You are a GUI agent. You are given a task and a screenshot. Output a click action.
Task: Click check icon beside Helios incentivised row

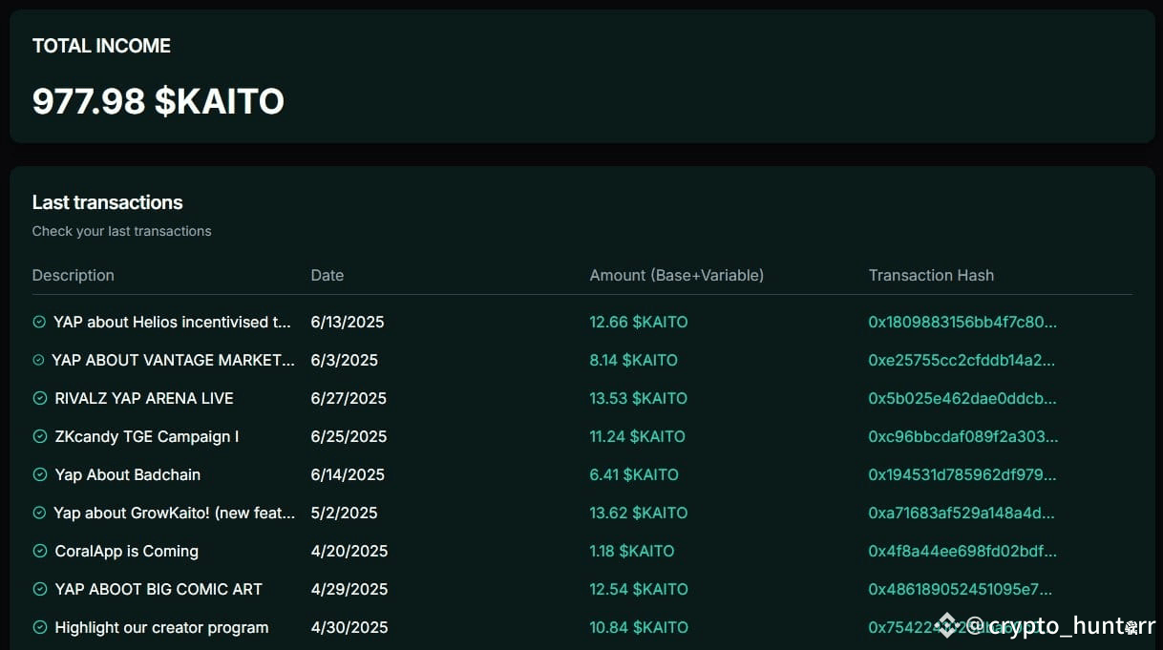pyautogui.click(x=39, y=323)
